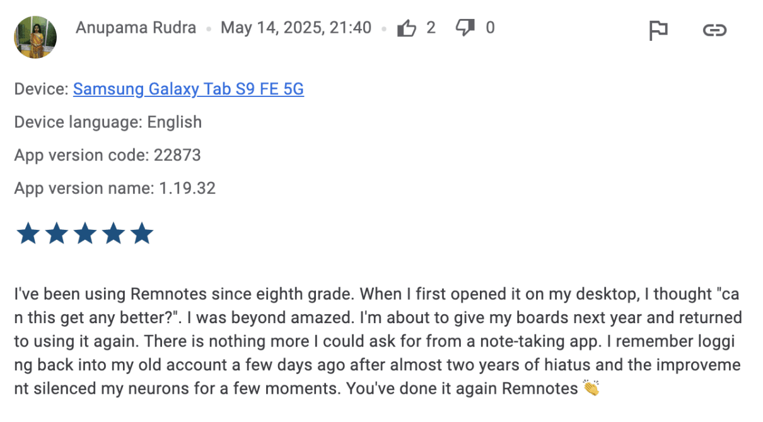763x422 pixels.
Task: Click the review text about Remnotes
Action: click(x=377, y=341)
